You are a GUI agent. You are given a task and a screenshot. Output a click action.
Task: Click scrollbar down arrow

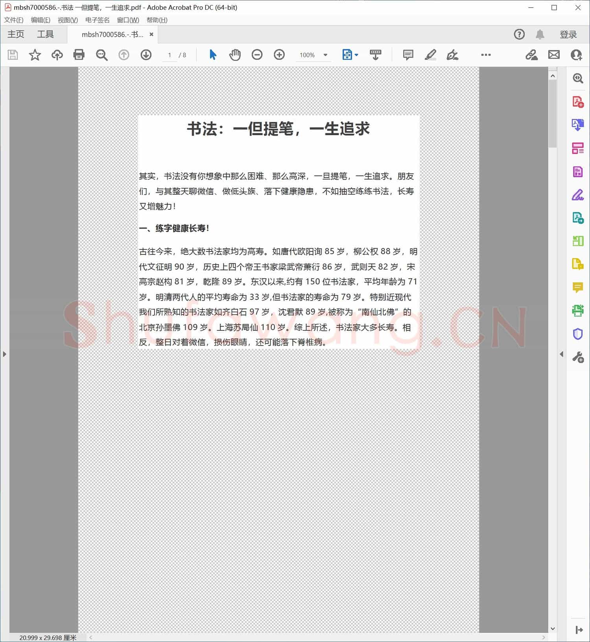tap(553, 629)
